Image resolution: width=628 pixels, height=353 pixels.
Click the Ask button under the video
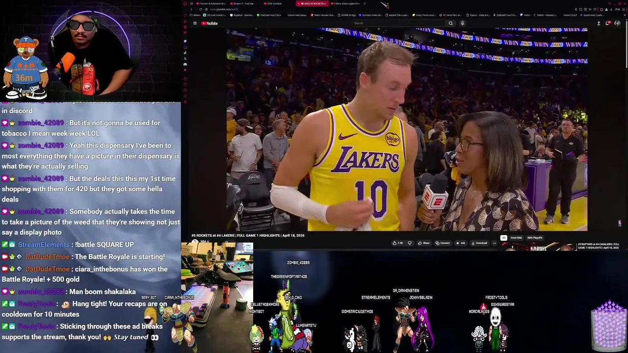click(x=461, y=243)
